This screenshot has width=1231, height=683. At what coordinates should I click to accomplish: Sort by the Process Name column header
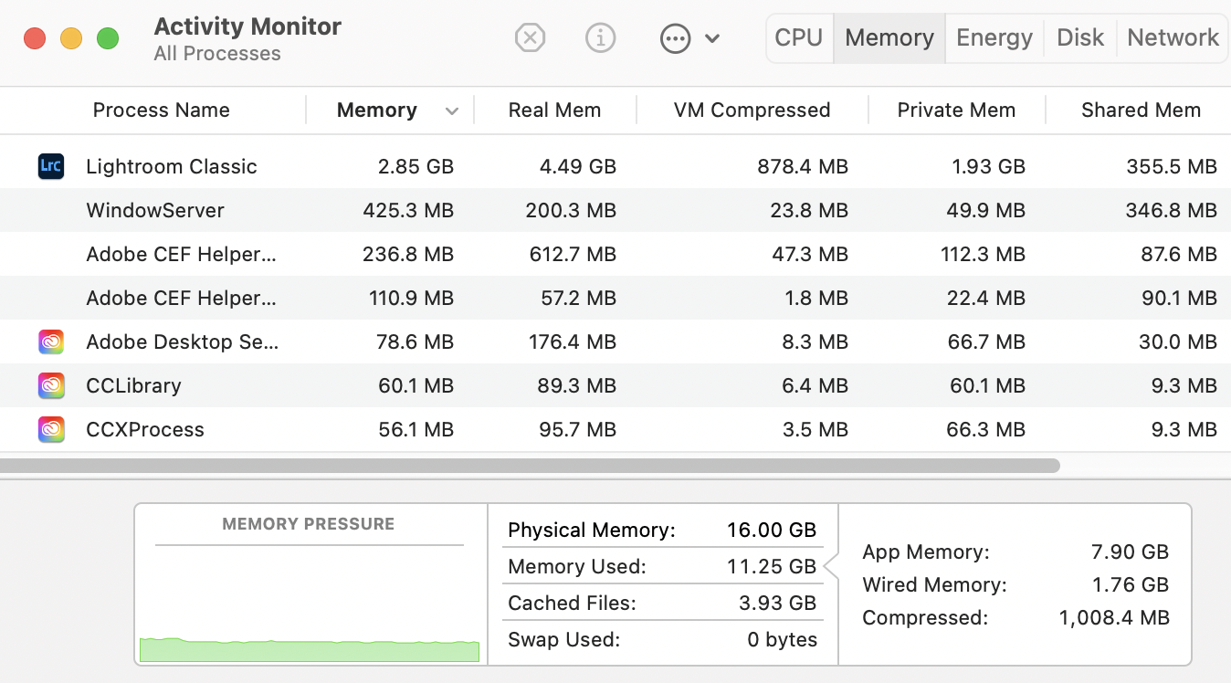click(x=161, y=110)
